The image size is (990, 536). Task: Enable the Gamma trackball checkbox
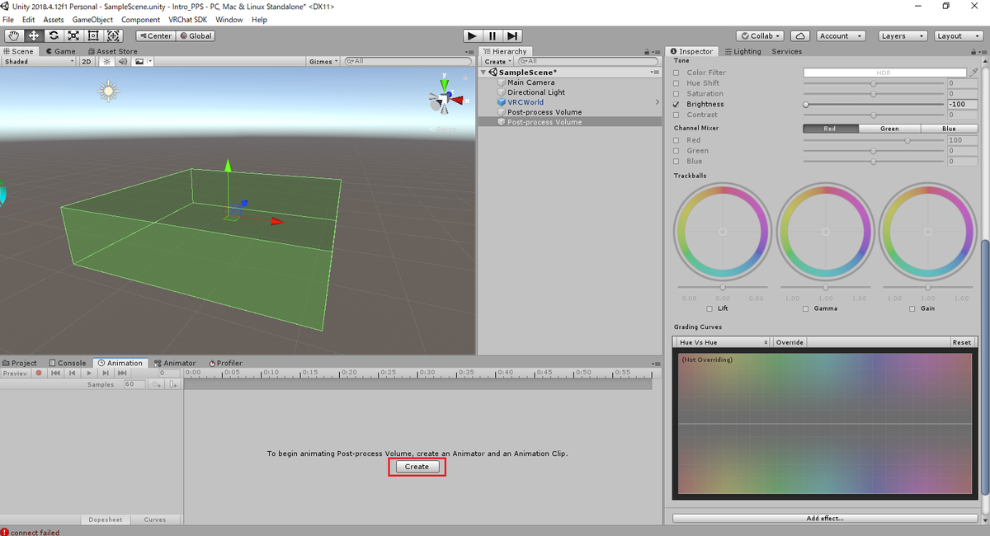pos(805,308)
